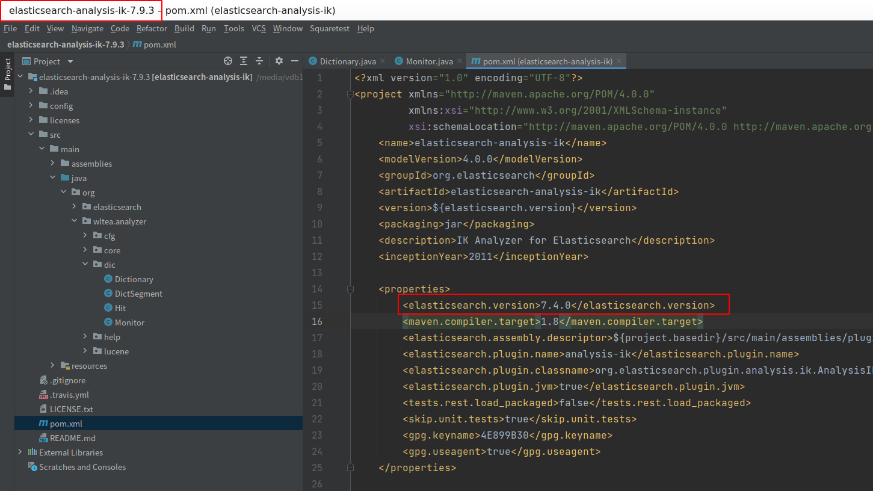Open the File menu
This screenshot has width=873, height=491.
coord(10,28)
